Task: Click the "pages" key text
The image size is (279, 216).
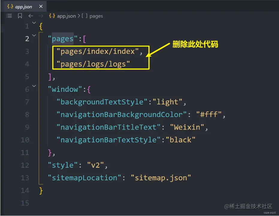Action: coord(63,39)
